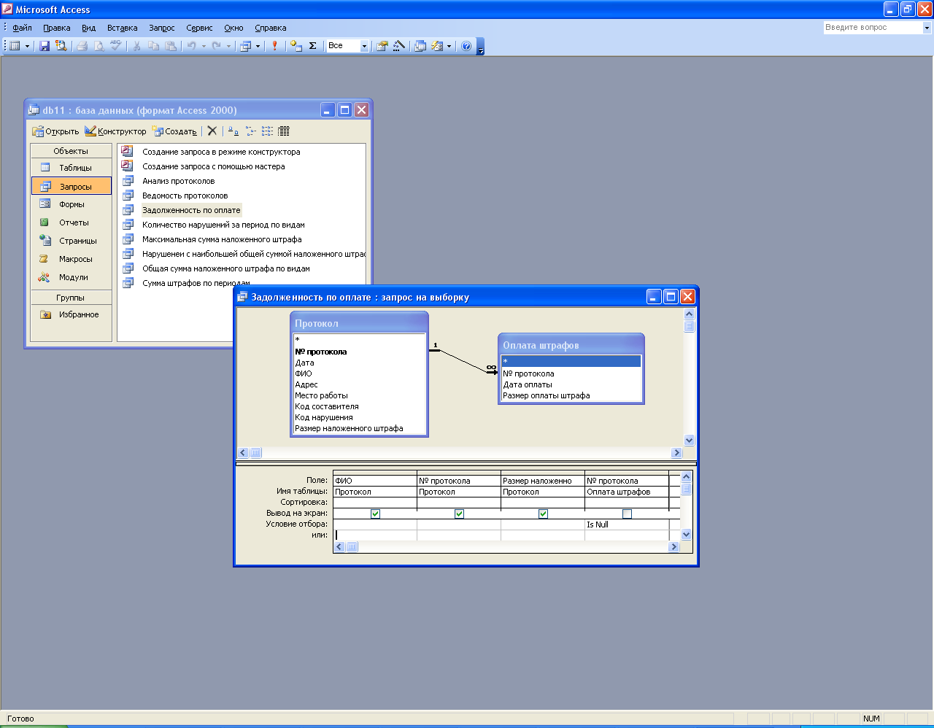Click the Undo arrow icon
The height and width of the screenshot is (728, 934).
click(x=191, y=46)
